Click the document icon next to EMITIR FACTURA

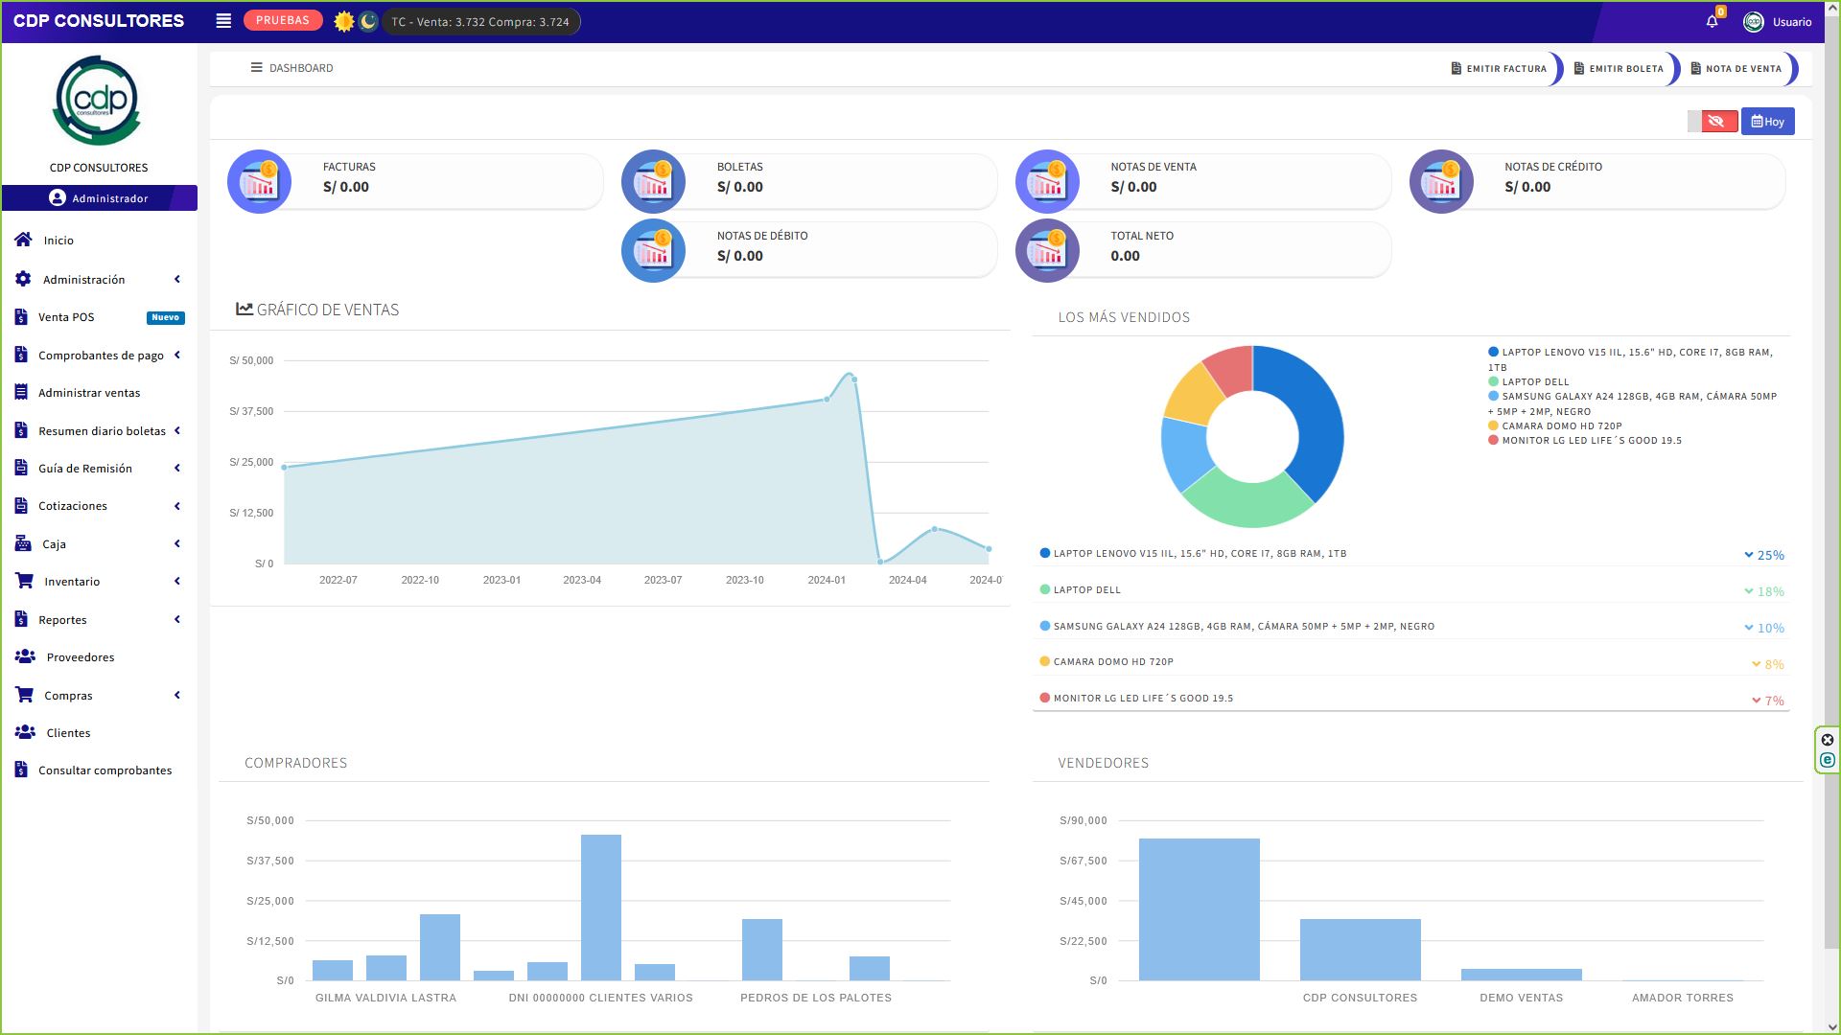(x=1455, y=68)
